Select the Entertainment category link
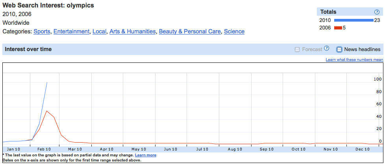Screen dimensions: 385x165 (71, 31)
